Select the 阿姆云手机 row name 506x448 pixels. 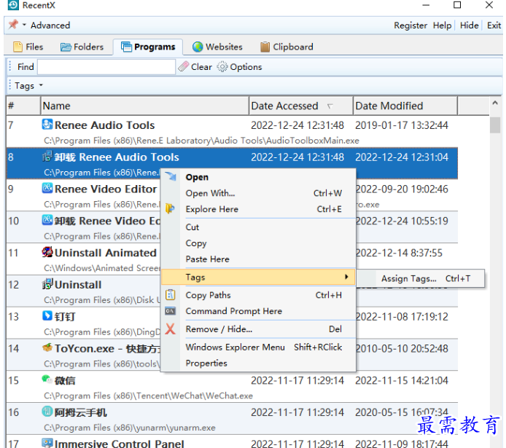pos(80,412)
